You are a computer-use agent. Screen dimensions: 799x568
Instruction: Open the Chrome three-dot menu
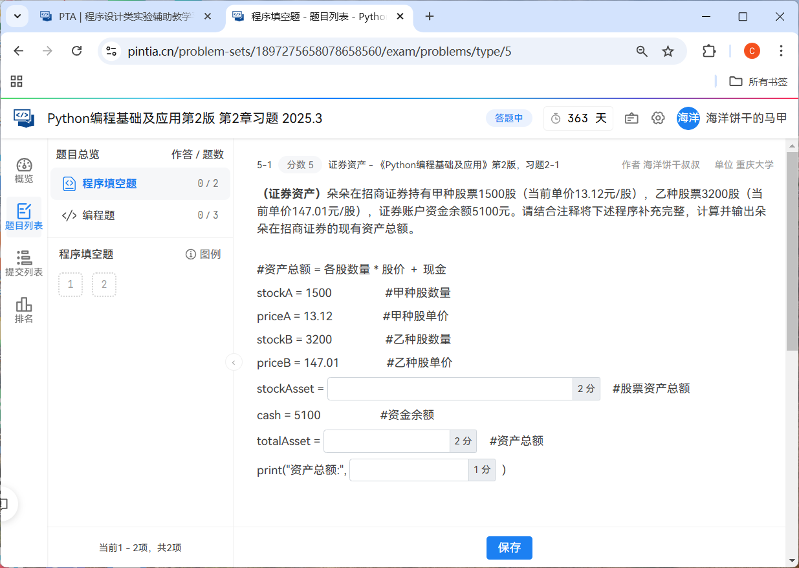(781, 51)
